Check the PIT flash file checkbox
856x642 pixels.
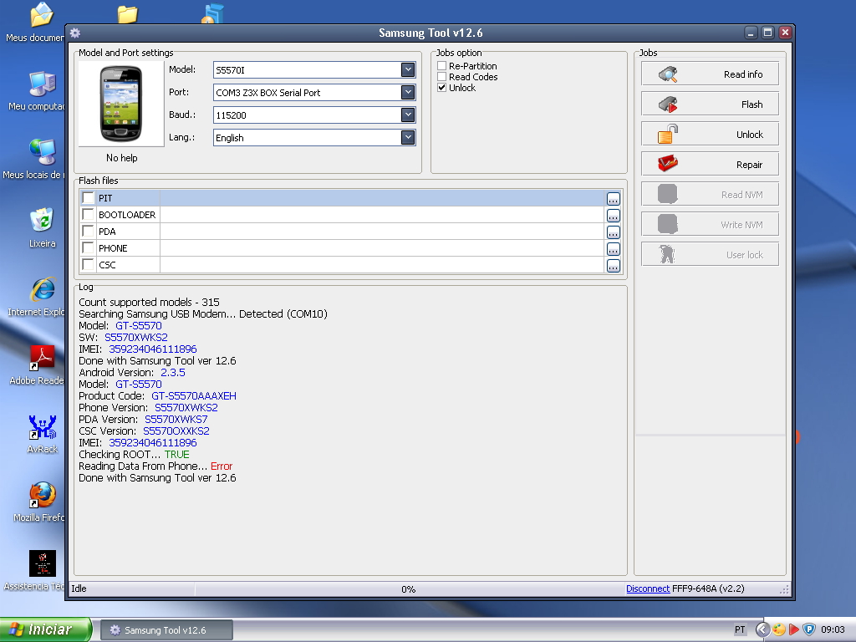point(87,197)
